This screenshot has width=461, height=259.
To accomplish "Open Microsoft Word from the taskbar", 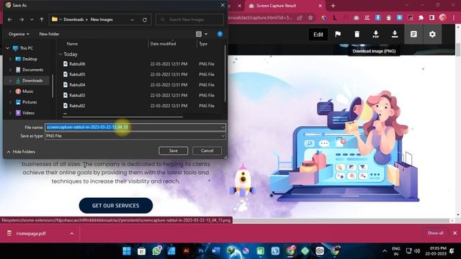I will [216, 251].
